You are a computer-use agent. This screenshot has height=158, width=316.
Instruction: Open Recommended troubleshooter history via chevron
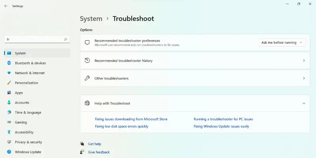point(304,60)
